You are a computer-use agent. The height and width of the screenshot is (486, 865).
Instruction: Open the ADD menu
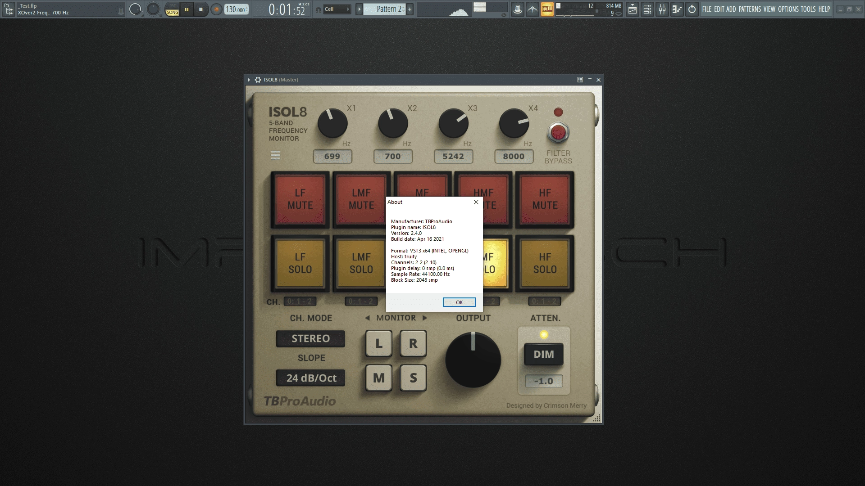coord(731,9)
